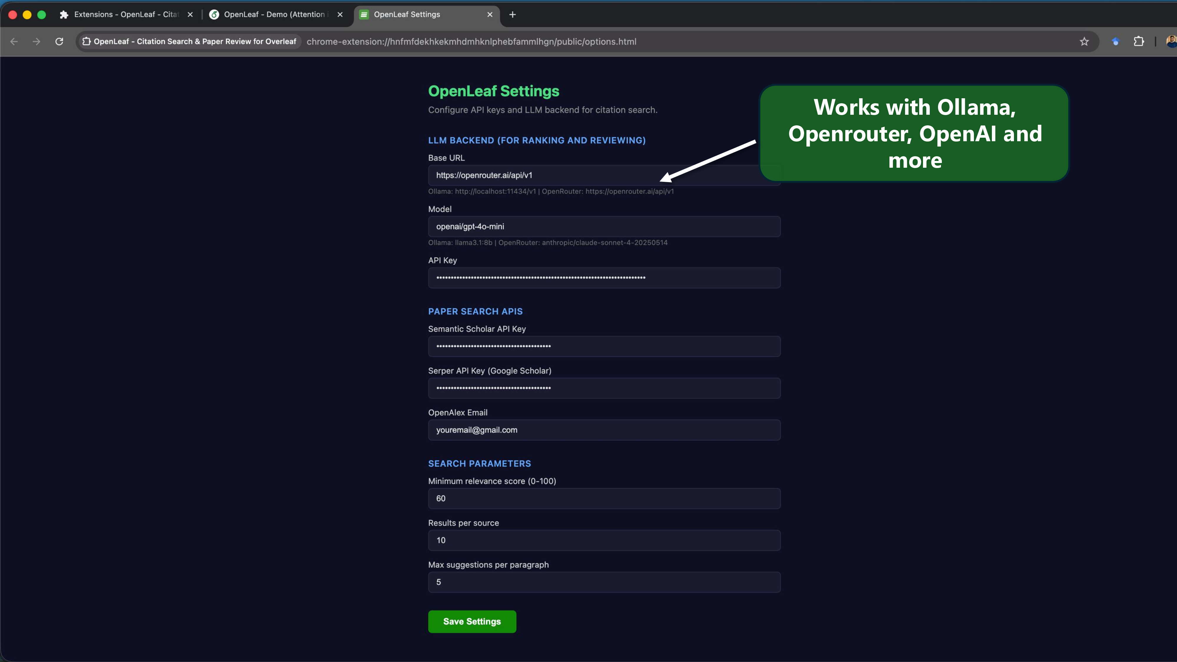Click the 'Serper API Key (Google Scholar)' label
Screen dimensions: 1177x662
(x=490, y=371)
